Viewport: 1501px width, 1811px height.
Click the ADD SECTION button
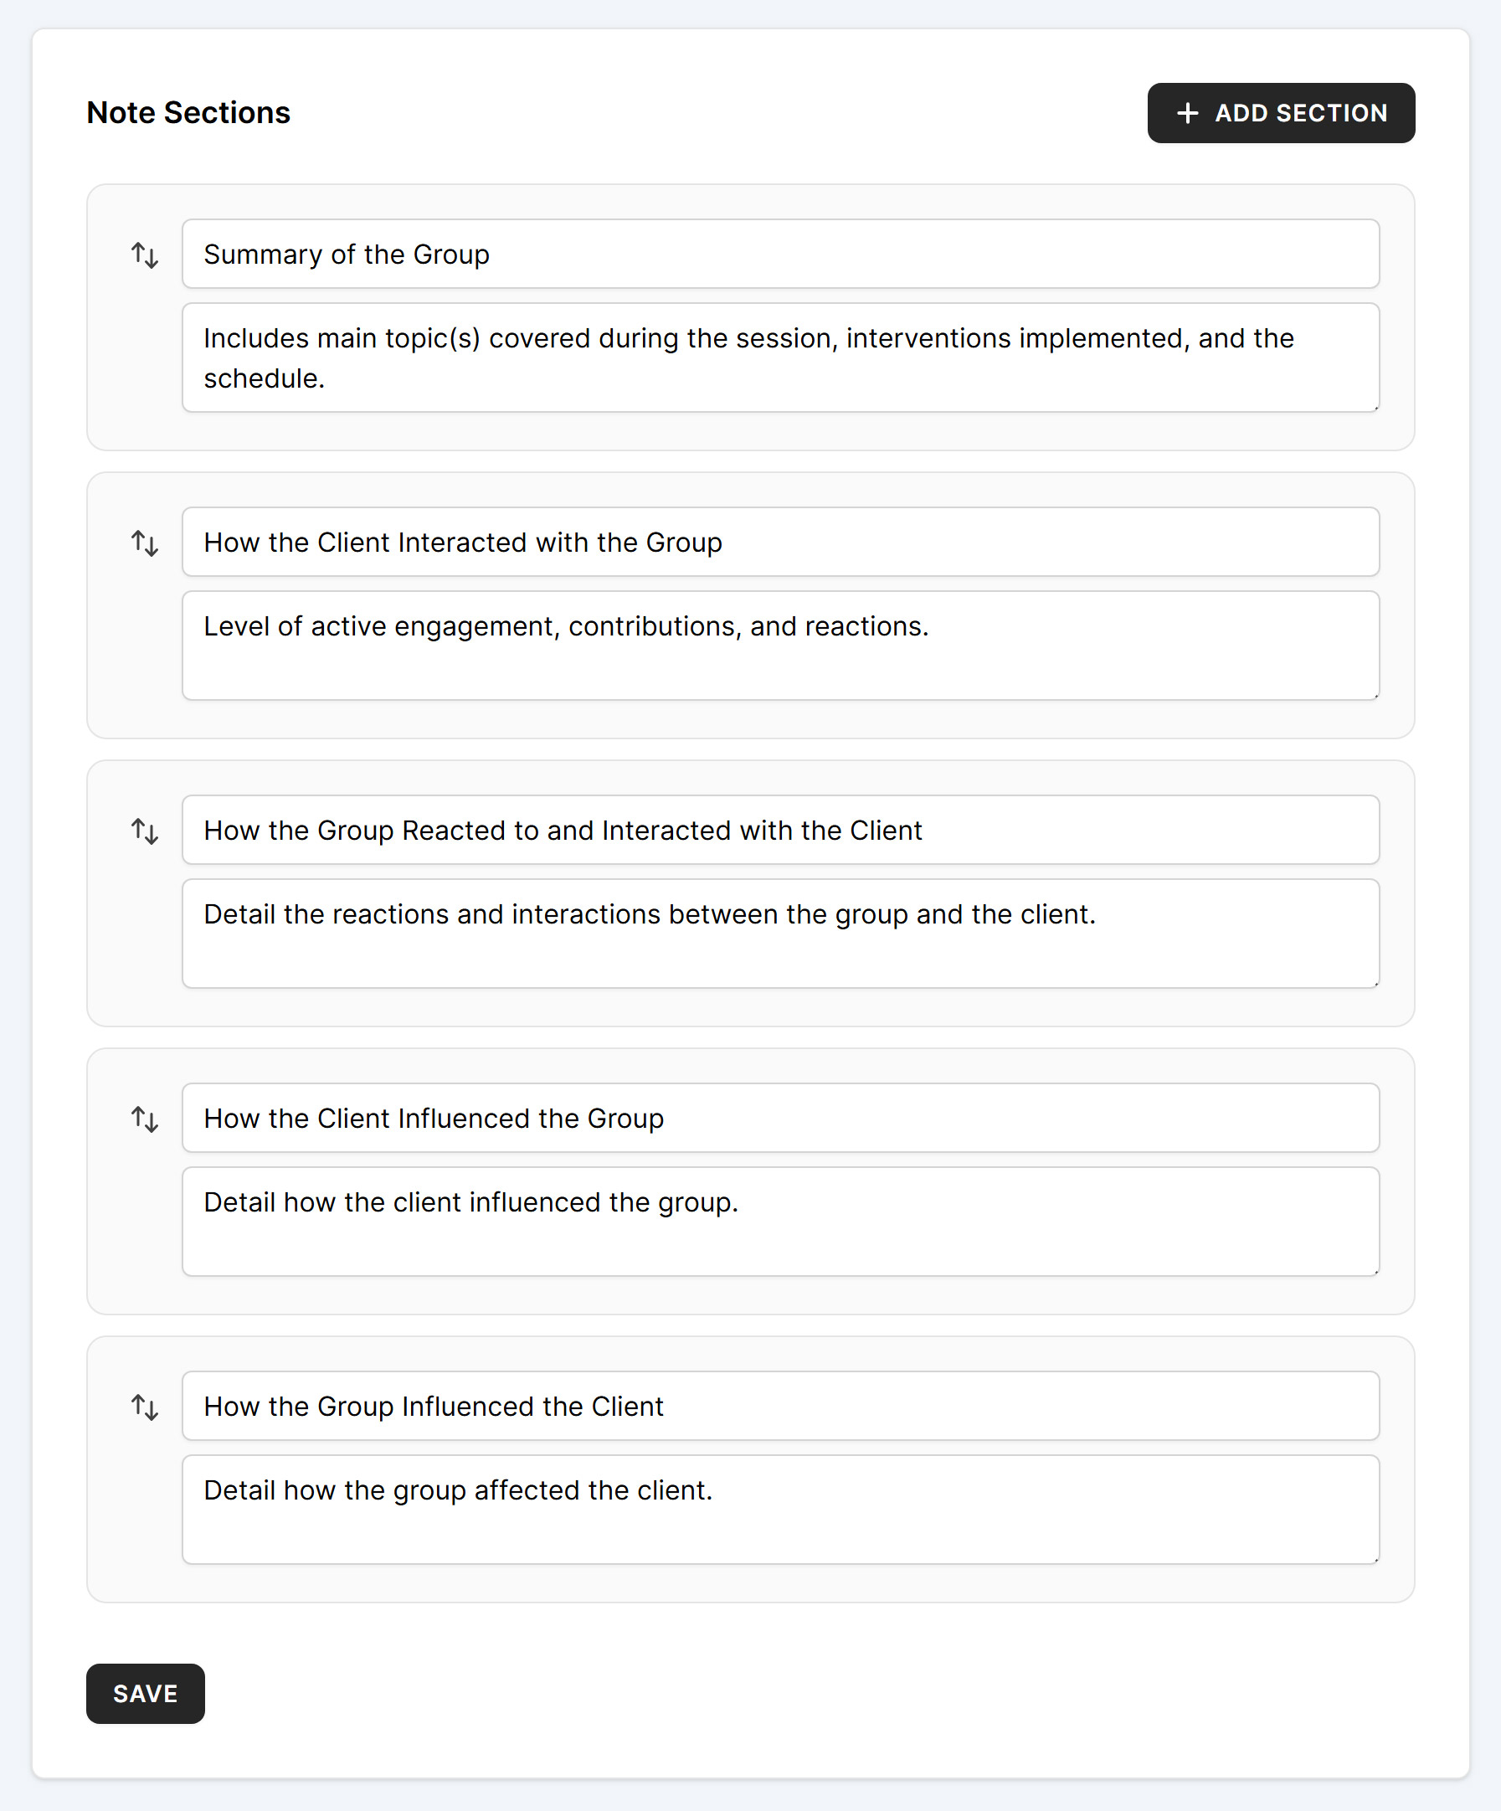pos(1280,112)
